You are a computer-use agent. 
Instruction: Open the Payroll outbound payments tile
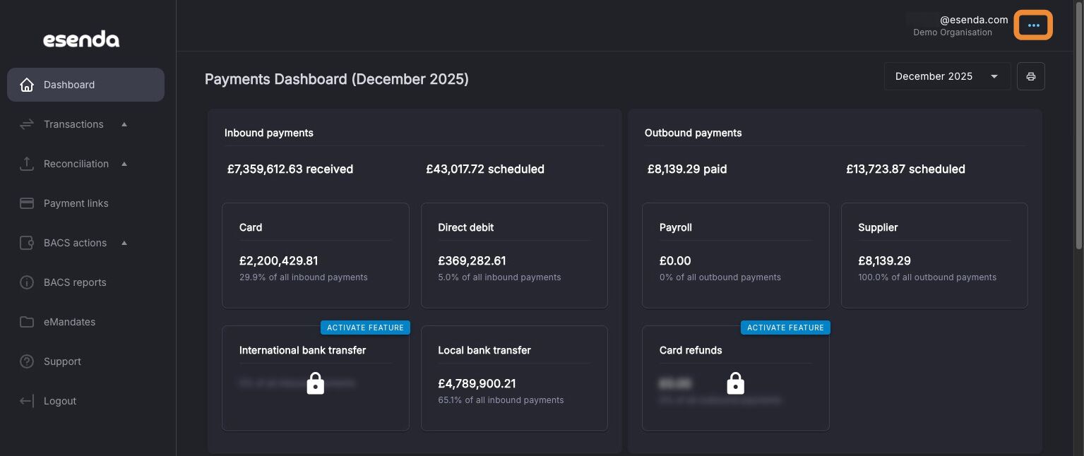[x=736, y=256]
